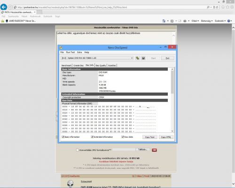Open the home icon dropdown arrow
Screen dimensions: 235x188
point(168,21)
